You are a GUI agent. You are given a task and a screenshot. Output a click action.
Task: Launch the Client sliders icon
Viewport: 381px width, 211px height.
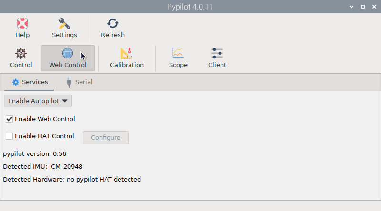217,53
